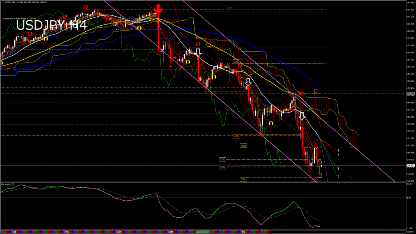Select the LWH label at chart top
This screenshot has width=416, height=234.
pyautogui.click(x=230, y=7)
